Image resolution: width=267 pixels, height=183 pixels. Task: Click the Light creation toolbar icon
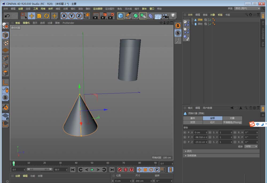(x=173, y=16)
